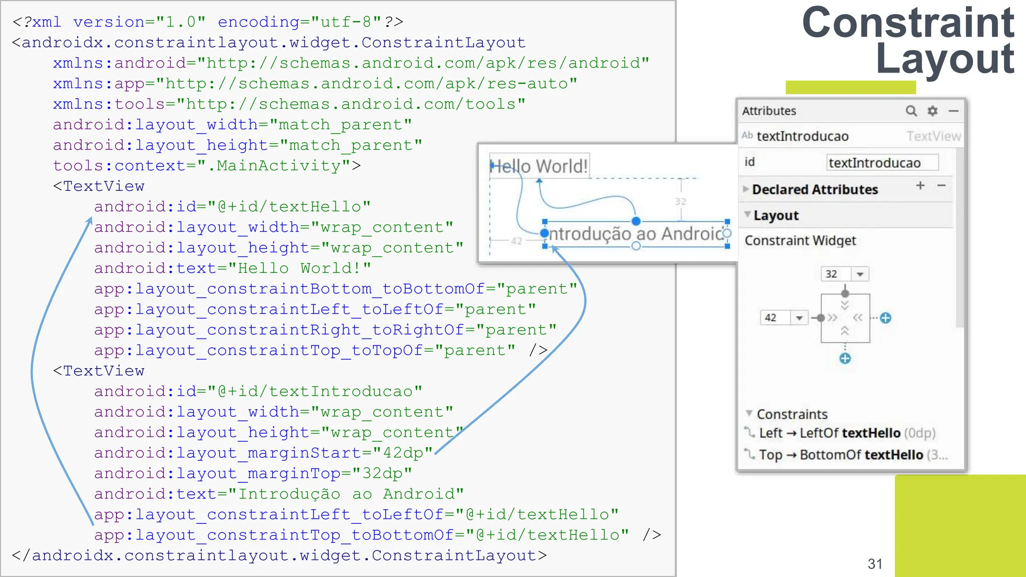Toggle the left inner chevrons in constraint widget
1026x577 pixels.
833,318
